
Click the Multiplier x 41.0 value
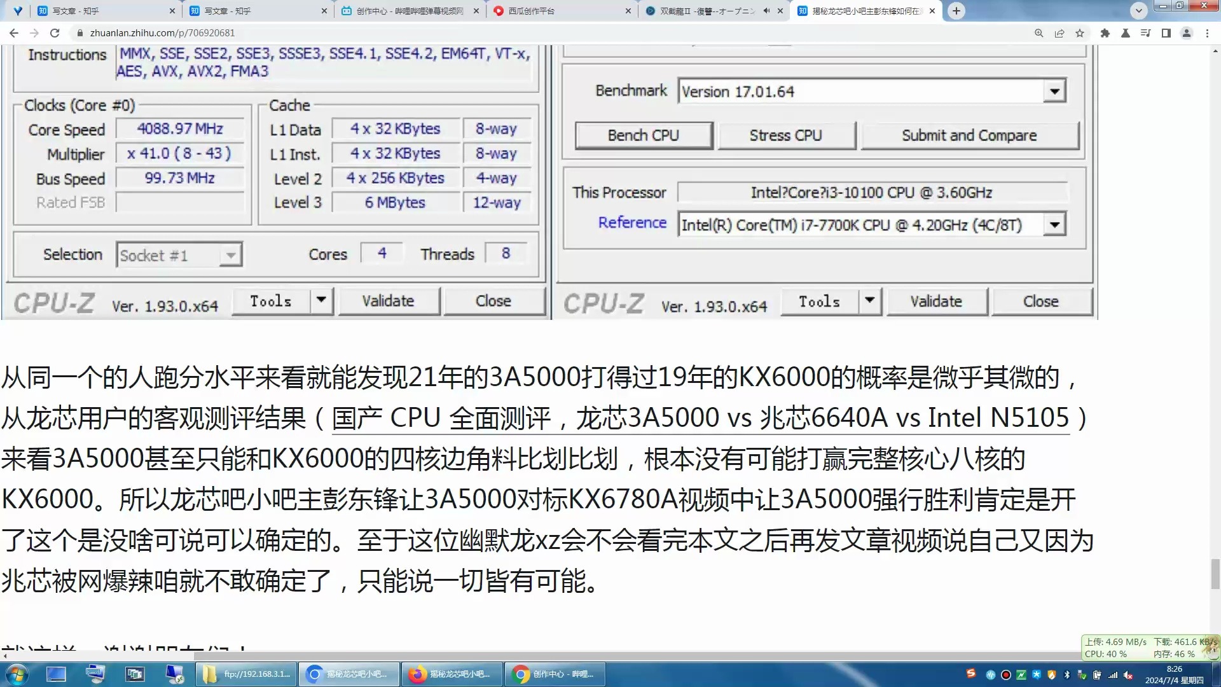[x=180, y=154]
